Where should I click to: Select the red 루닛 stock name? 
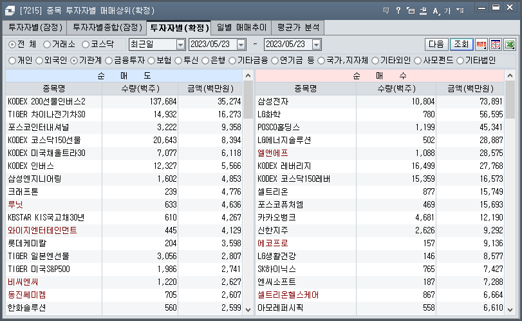click(15, 205)
